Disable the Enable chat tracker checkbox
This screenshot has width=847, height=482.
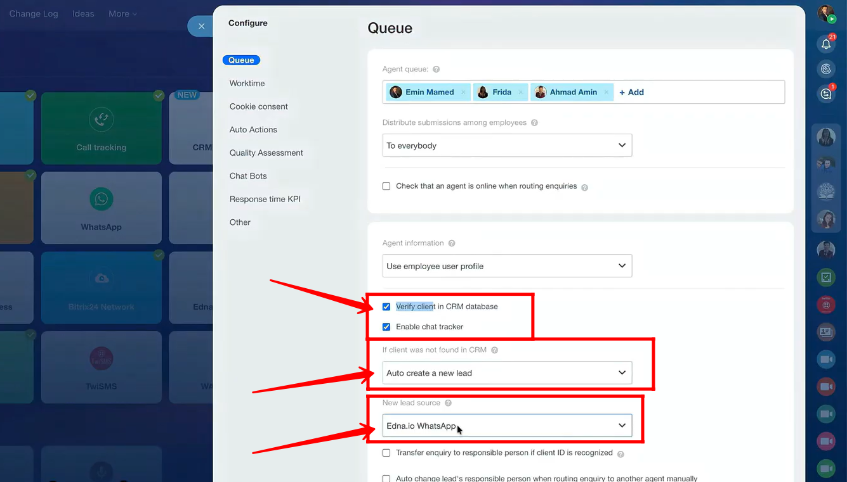[x=386, y=327]
